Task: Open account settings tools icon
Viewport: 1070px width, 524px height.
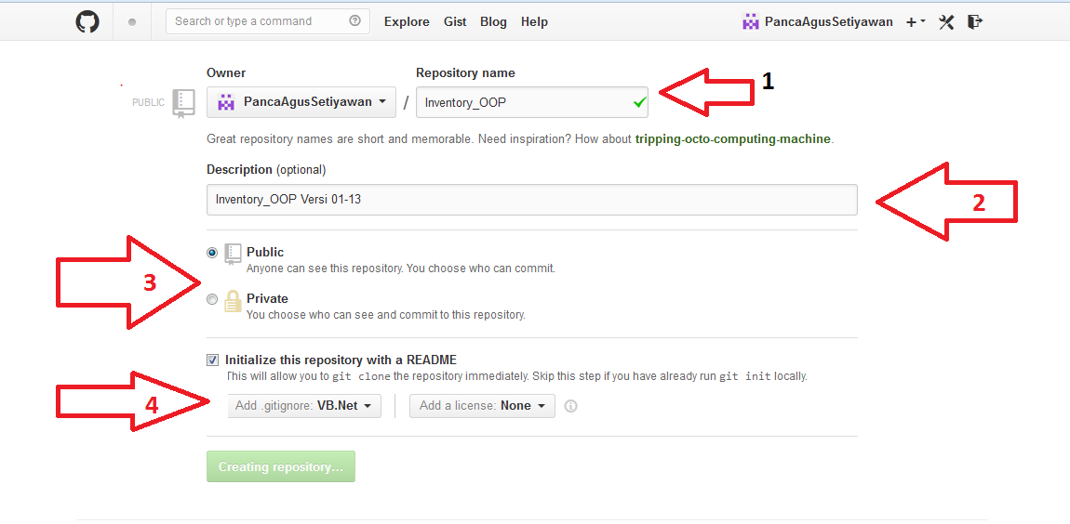Action: tap(946, 21)
